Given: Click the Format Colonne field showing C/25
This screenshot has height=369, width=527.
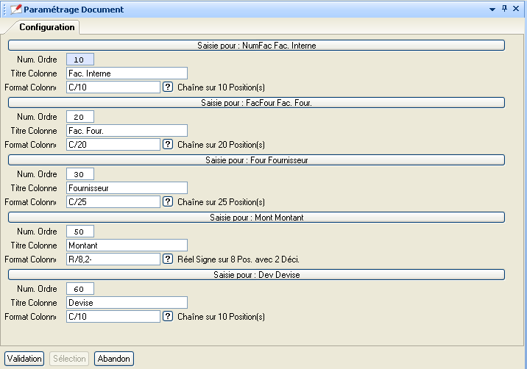Looking at the screenshot, I should [x=113, y=201].
